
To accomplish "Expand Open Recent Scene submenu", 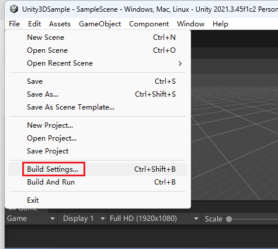I will point(98,63).
